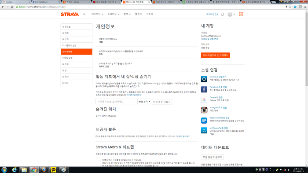Click the Instagram connect icon
Image resolution: width=308 pixels, height=173 pixels.
pos(204,110)
